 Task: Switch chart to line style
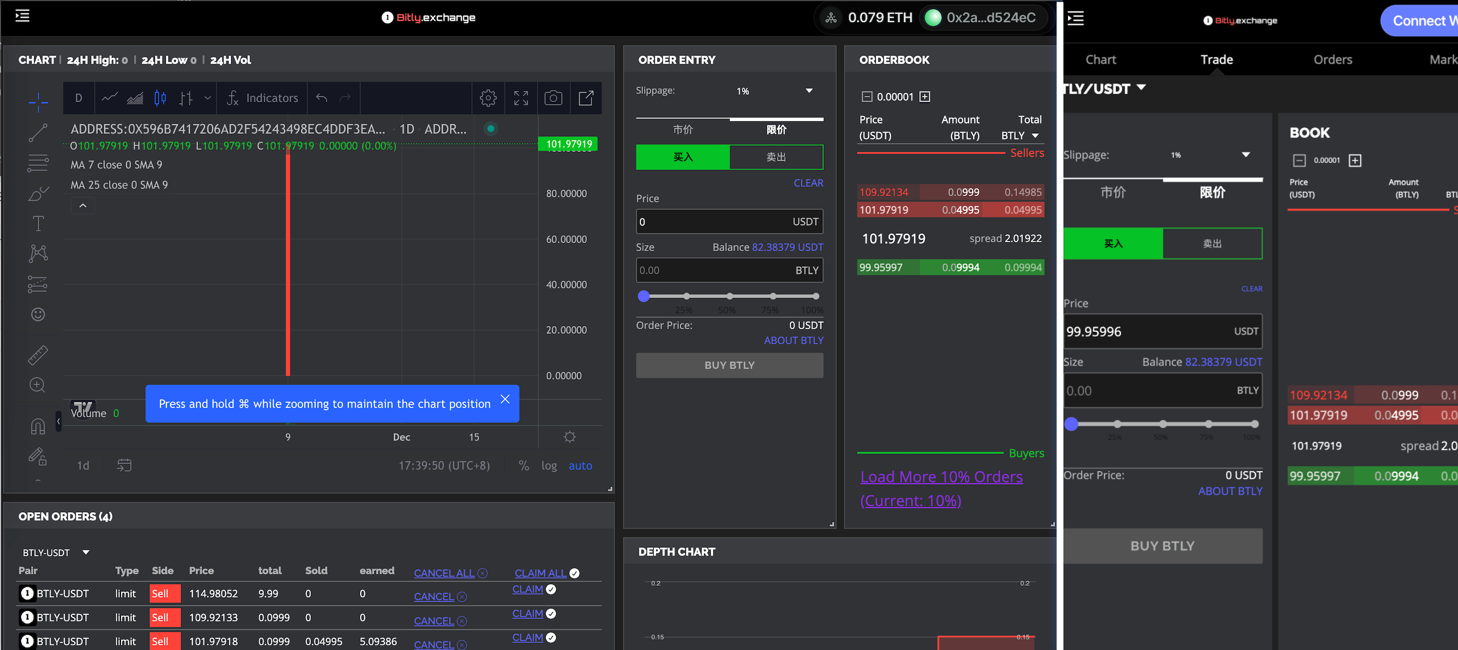[109, 98]
